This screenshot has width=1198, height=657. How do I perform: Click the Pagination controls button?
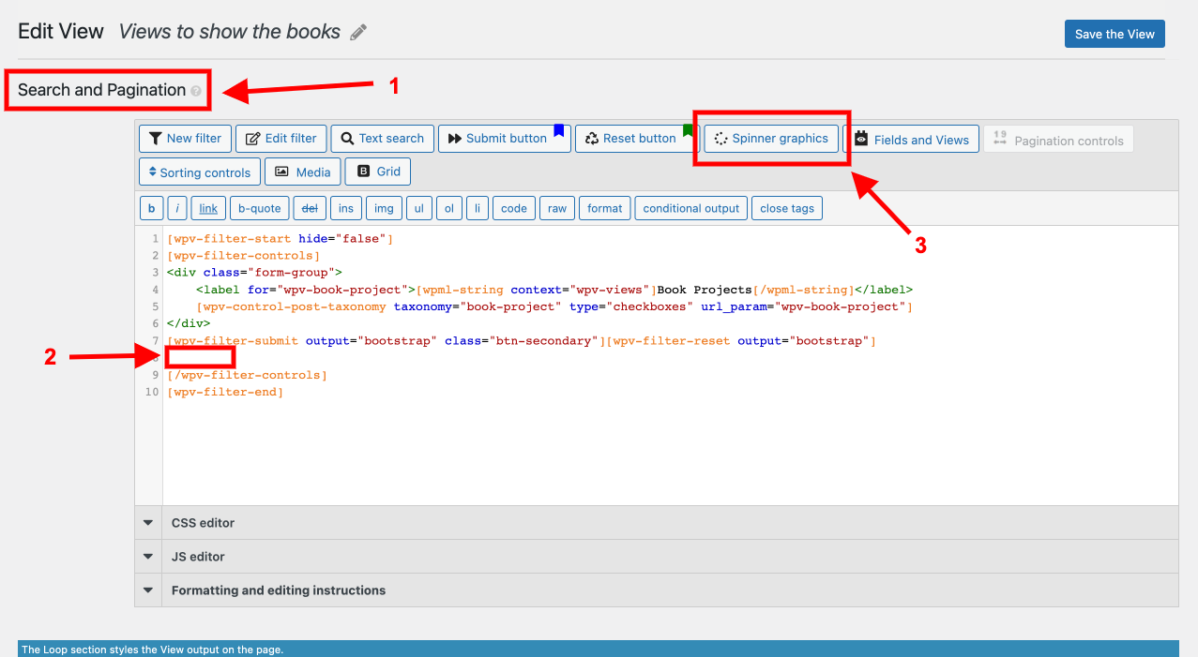coord(1058,141)
